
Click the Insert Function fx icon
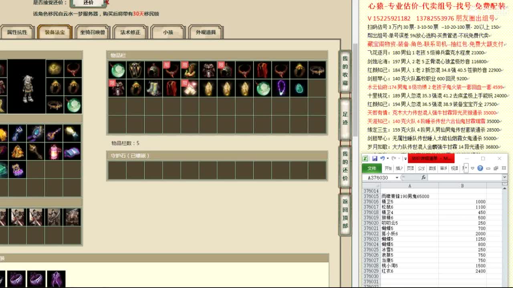[424, 178]
